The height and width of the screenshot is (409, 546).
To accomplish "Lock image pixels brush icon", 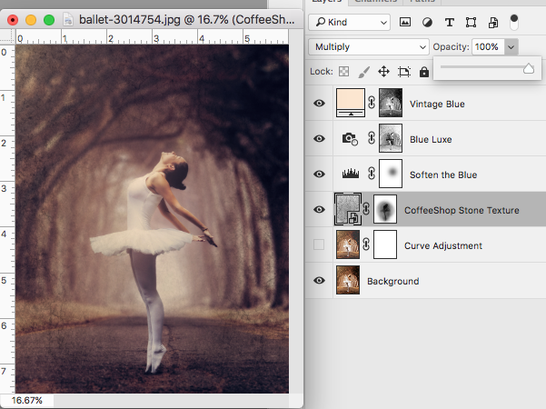I will [363, 72].
